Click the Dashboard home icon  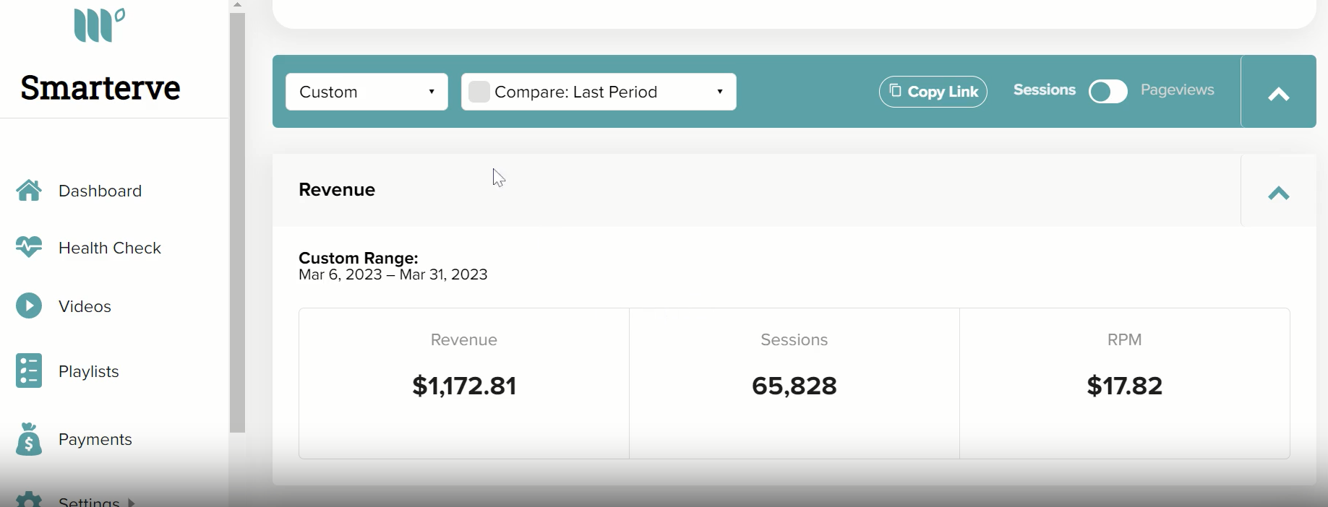point(29,191)
